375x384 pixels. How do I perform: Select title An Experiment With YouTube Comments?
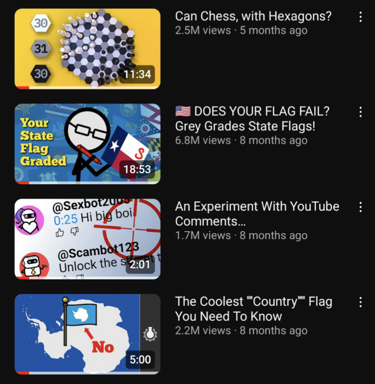pyautogui.click(x=257, y=214)
